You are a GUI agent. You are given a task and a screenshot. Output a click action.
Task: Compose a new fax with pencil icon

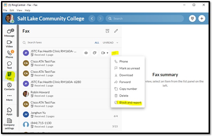click(116, 31)
